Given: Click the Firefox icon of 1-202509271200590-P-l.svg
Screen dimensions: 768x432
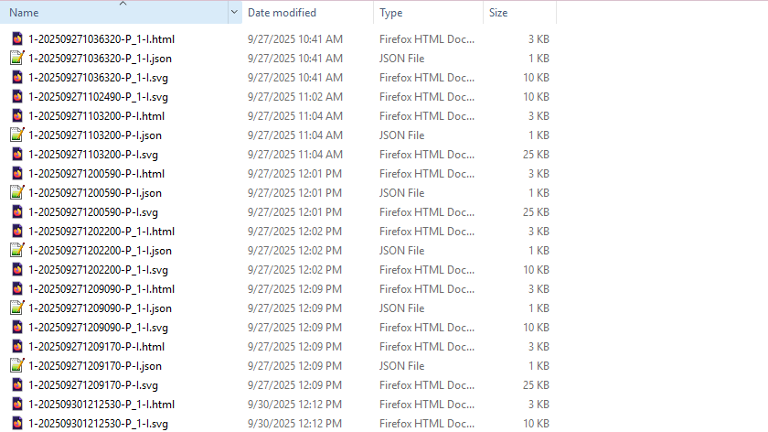Looking at the screenshot, I should pyautogui.click(x=16, y=212).
